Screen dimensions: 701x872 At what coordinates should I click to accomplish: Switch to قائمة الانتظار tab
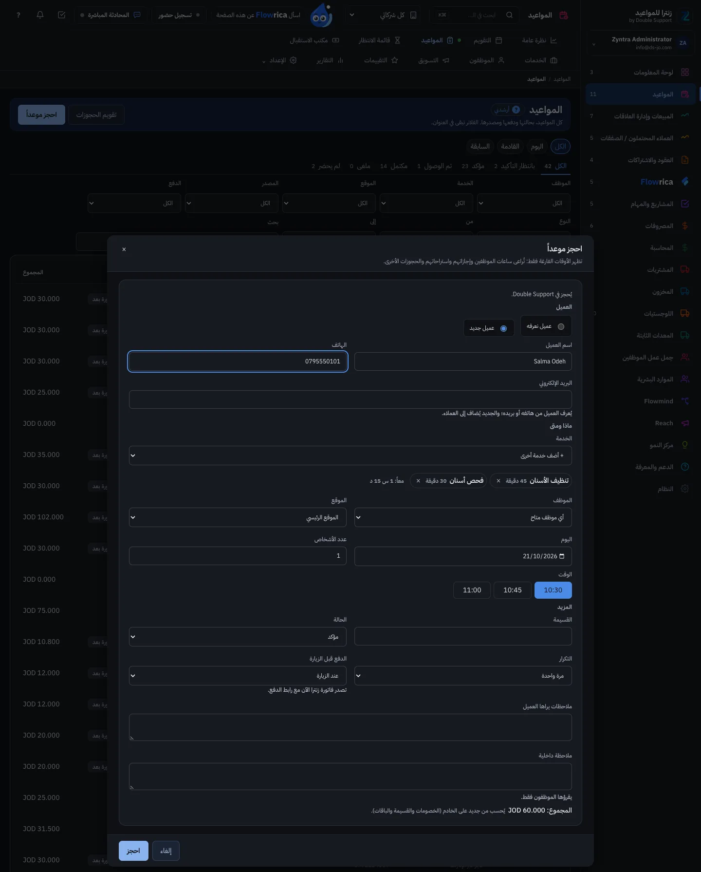(380, 40)
